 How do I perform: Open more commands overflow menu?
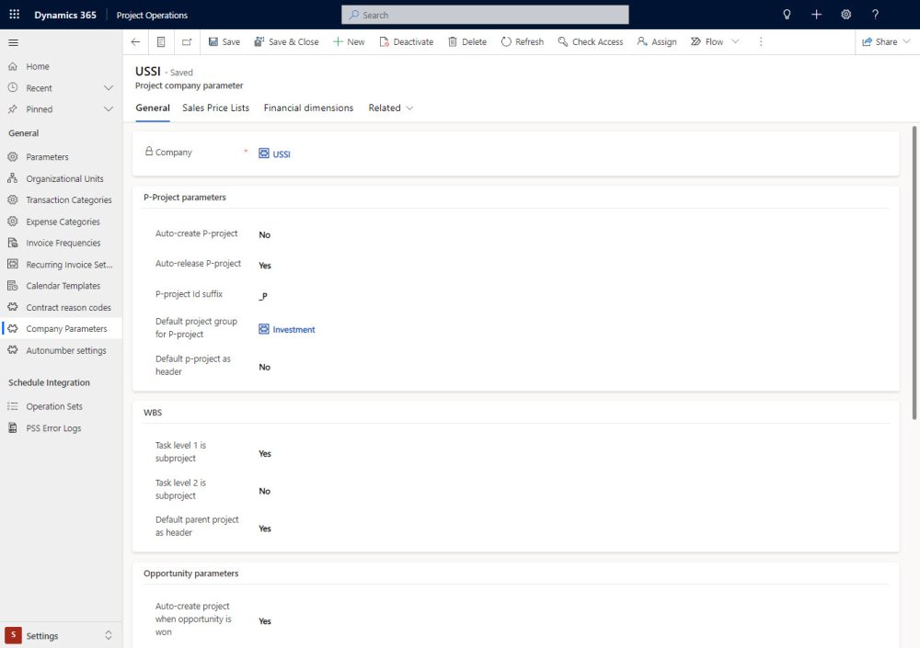point(761,41)
